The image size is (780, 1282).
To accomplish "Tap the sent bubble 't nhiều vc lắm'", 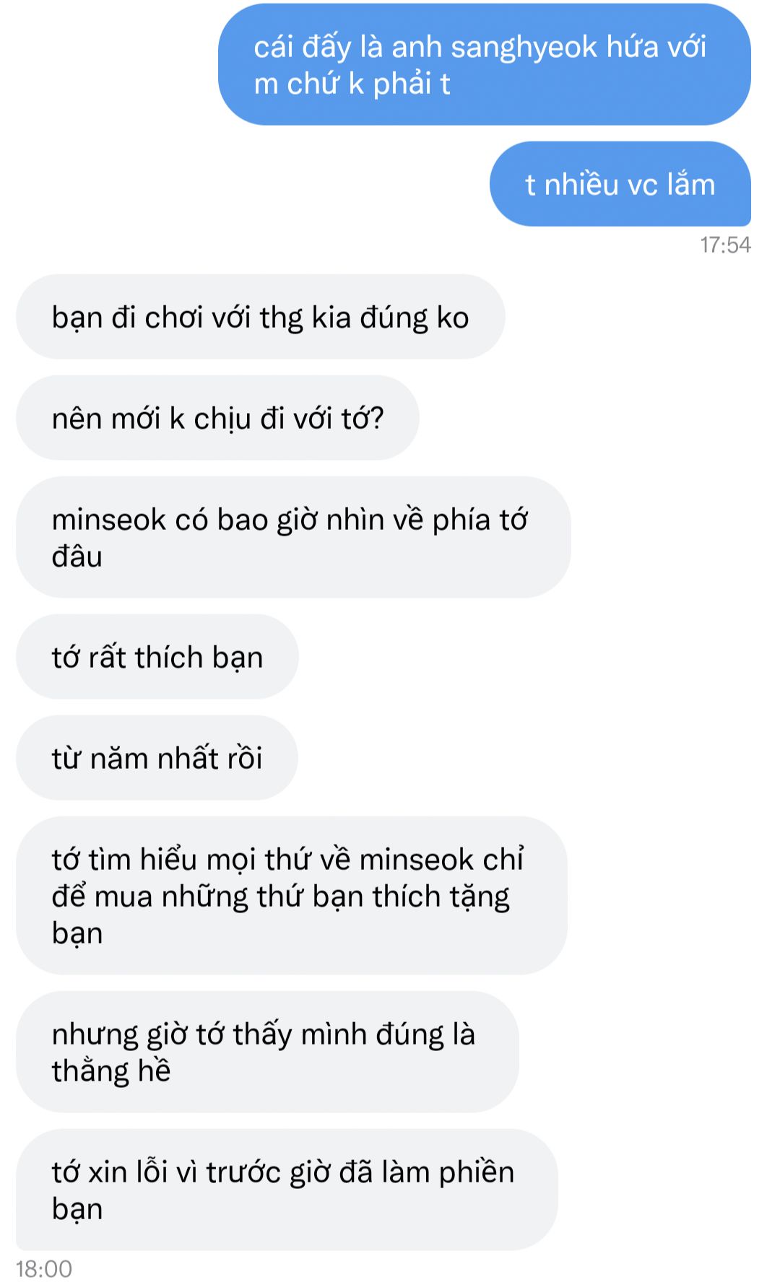I will tap(620, 184).
